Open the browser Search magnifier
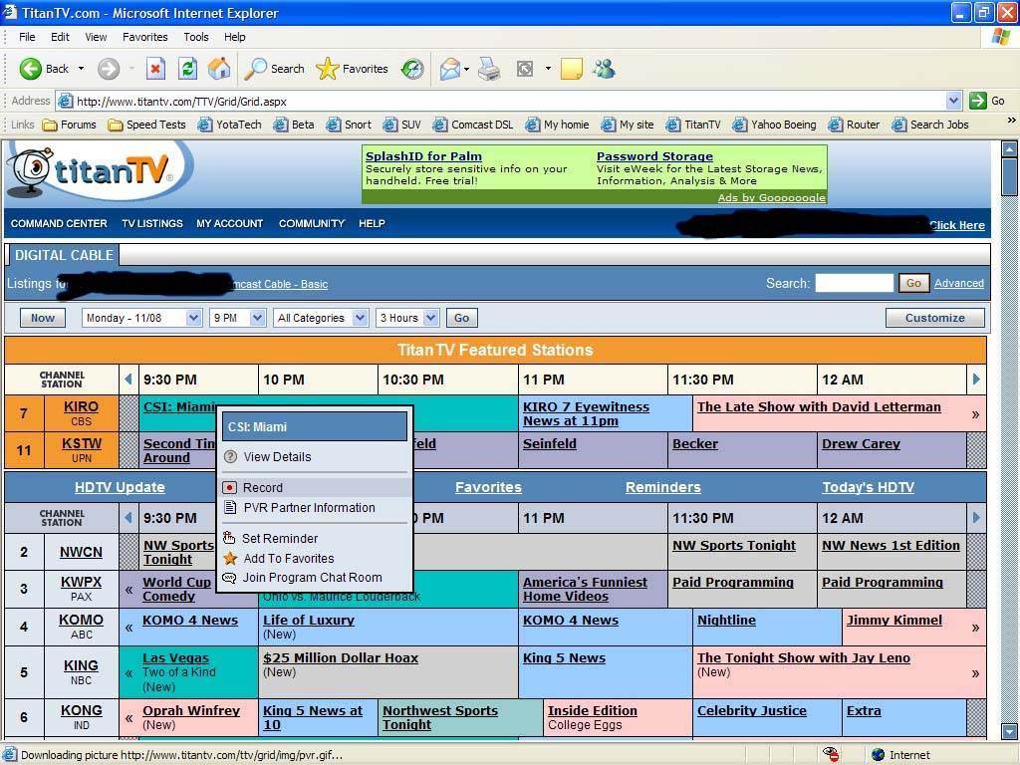1020x765 pixels. click(255, 69)
